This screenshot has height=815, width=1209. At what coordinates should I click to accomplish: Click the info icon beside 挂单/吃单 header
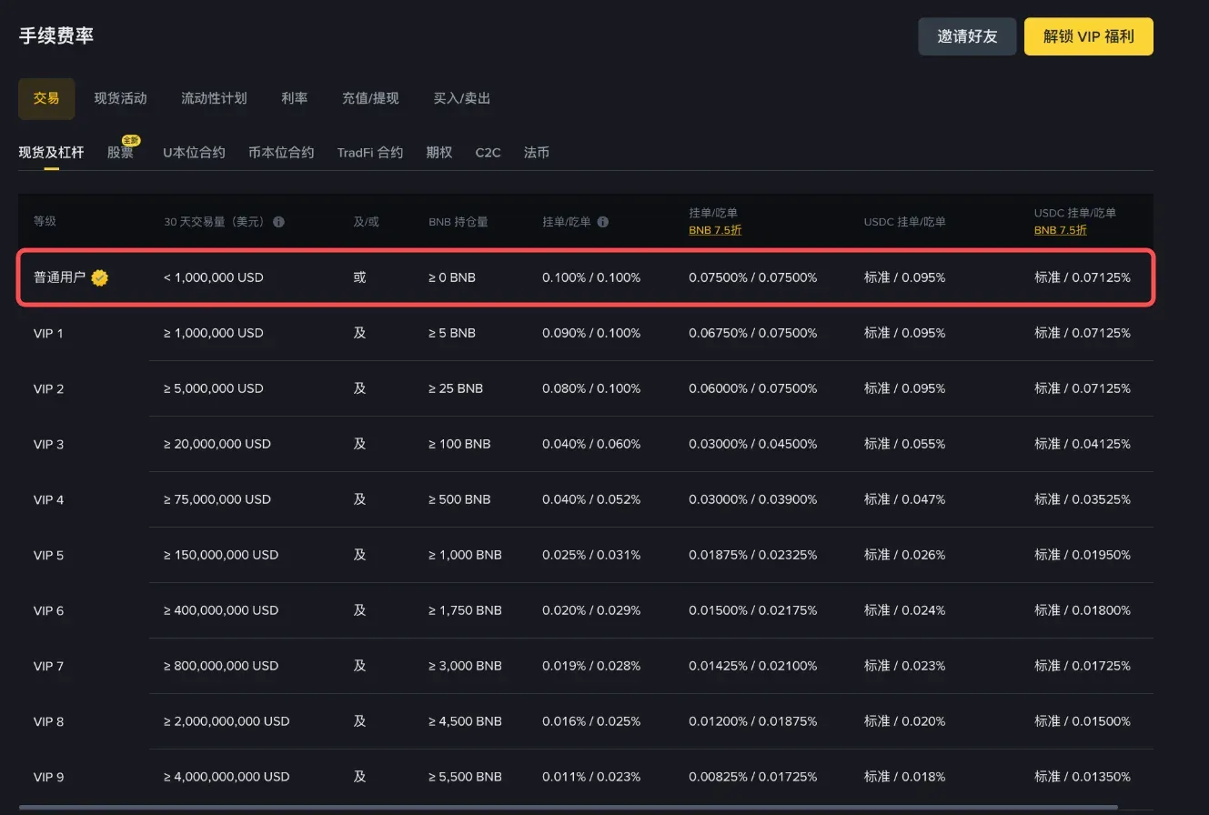pos(602,221)
